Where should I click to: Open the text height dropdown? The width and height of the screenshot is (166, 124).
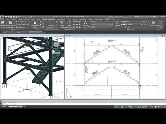pyautogui.click(x=113, y=27)
